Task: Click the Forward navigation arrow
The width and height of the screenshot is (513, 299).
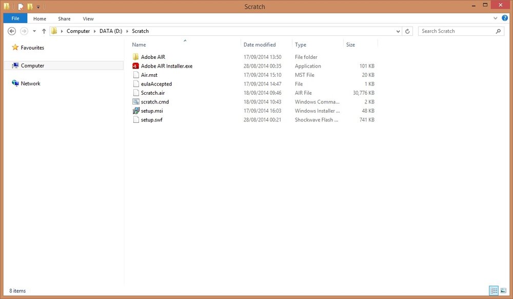Action: coord(24,31)
